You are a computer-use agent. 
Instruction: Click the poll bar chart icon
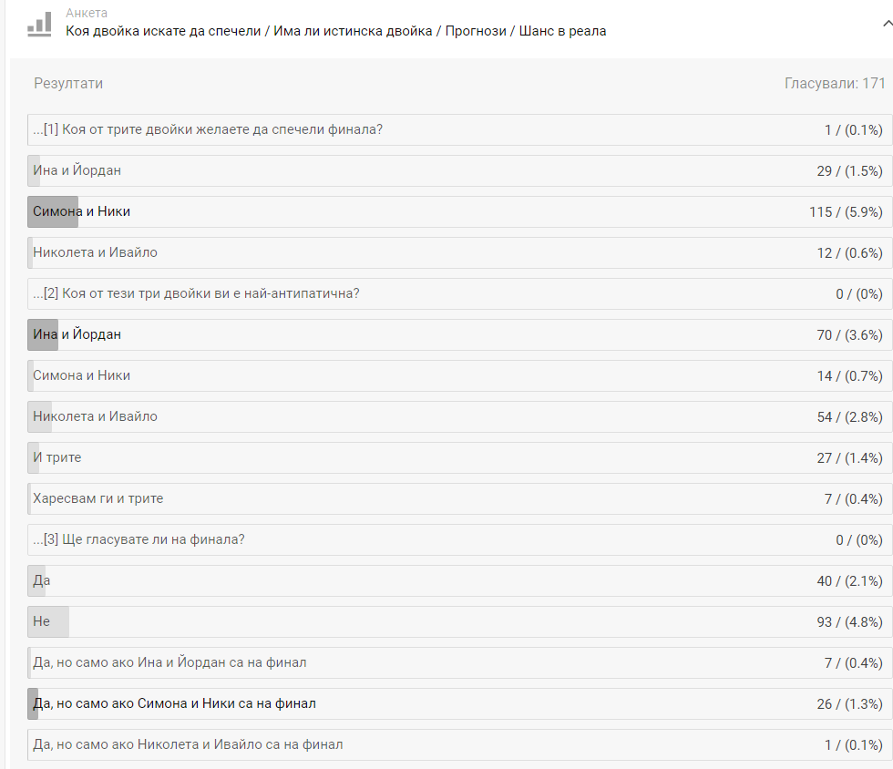39,24
